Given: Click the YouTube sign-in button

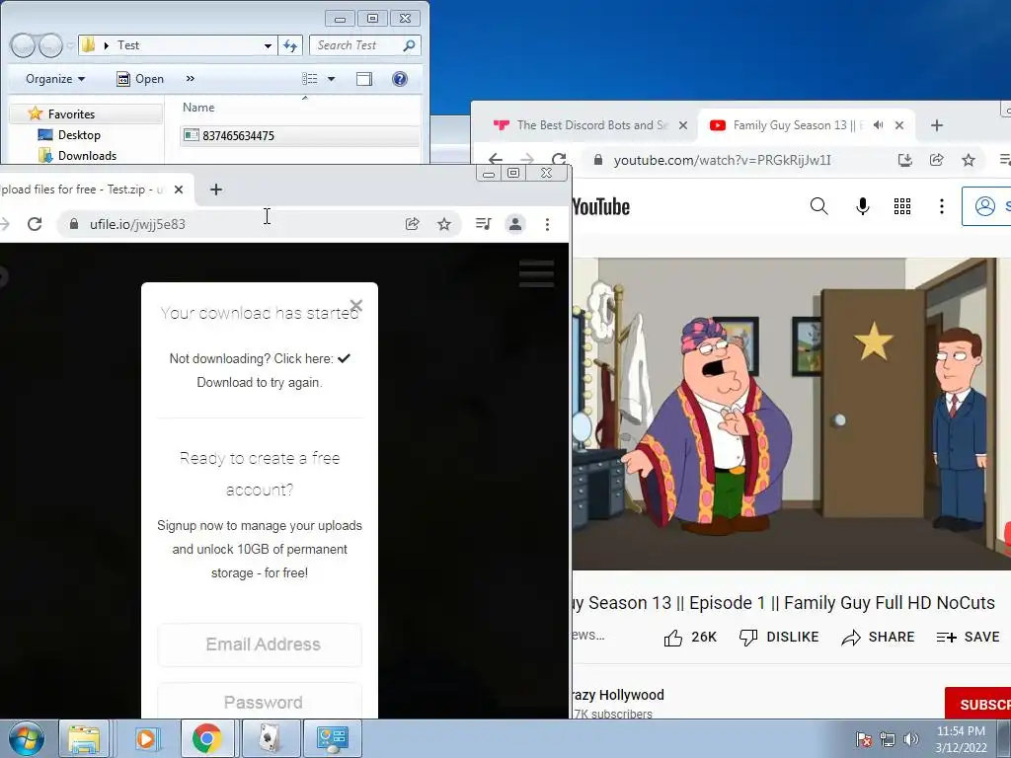Looking at the screenshot, I should coord(986,206).
